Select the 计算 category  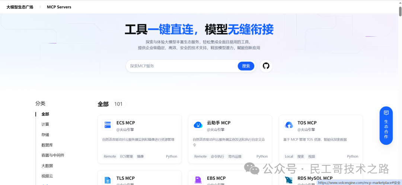pyautogui.click(x=45, y=124)
